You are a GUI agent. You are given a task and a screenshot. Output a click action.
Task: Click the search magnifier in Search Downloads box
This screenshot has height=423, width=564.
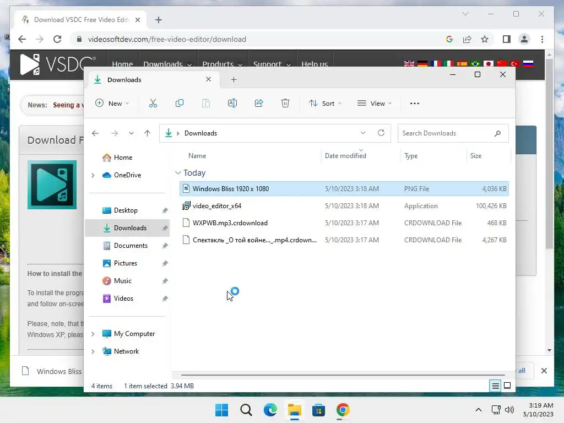(497, 133)
